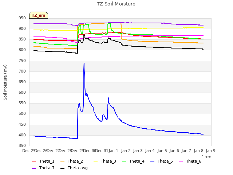Image resolution: width=233 pixels, height=175 pixels.
Task: Click the Theta_6 magenta legend swatch
Action: (181, 162)
